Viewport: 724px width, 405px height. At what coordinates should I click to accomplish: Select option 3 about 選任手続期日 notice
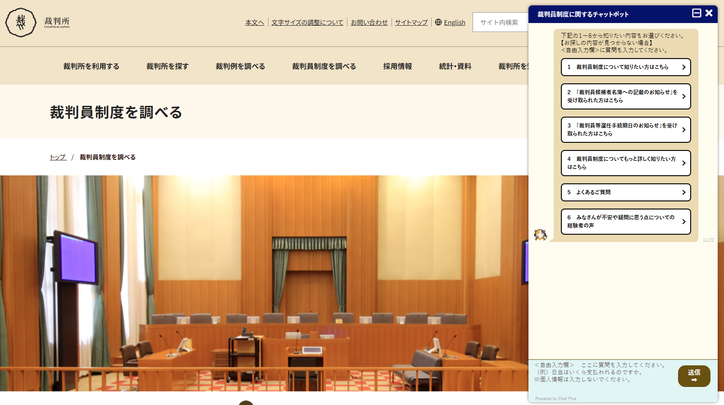coord(626,130)
